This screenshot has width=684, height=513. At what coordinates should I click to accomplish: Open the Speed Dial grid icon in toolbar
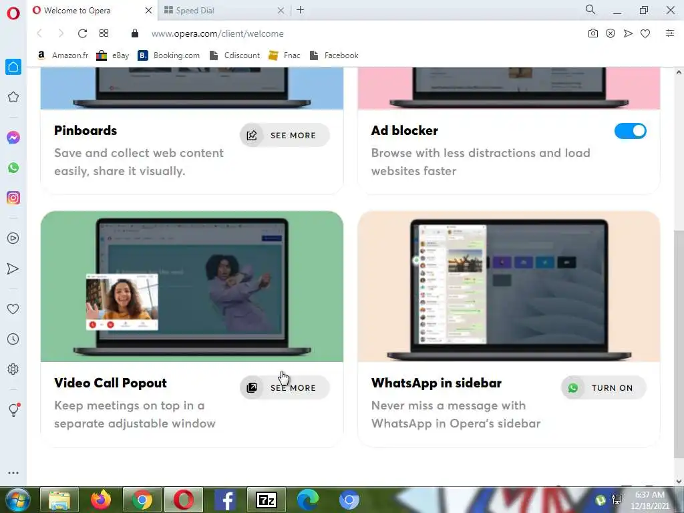pyautogui.click(x=104, y=33)
